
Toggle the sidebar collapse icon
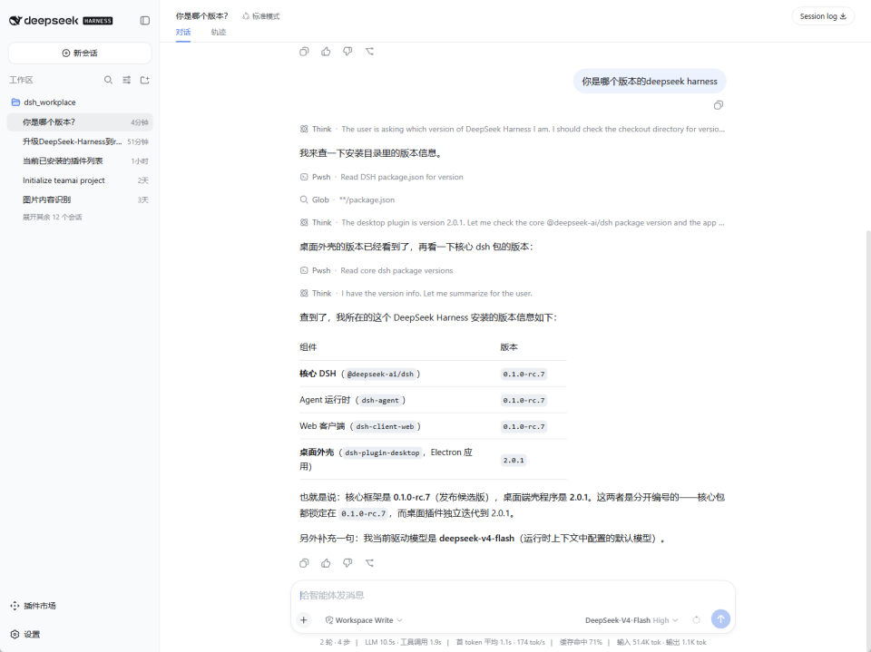tap(145, 21)
